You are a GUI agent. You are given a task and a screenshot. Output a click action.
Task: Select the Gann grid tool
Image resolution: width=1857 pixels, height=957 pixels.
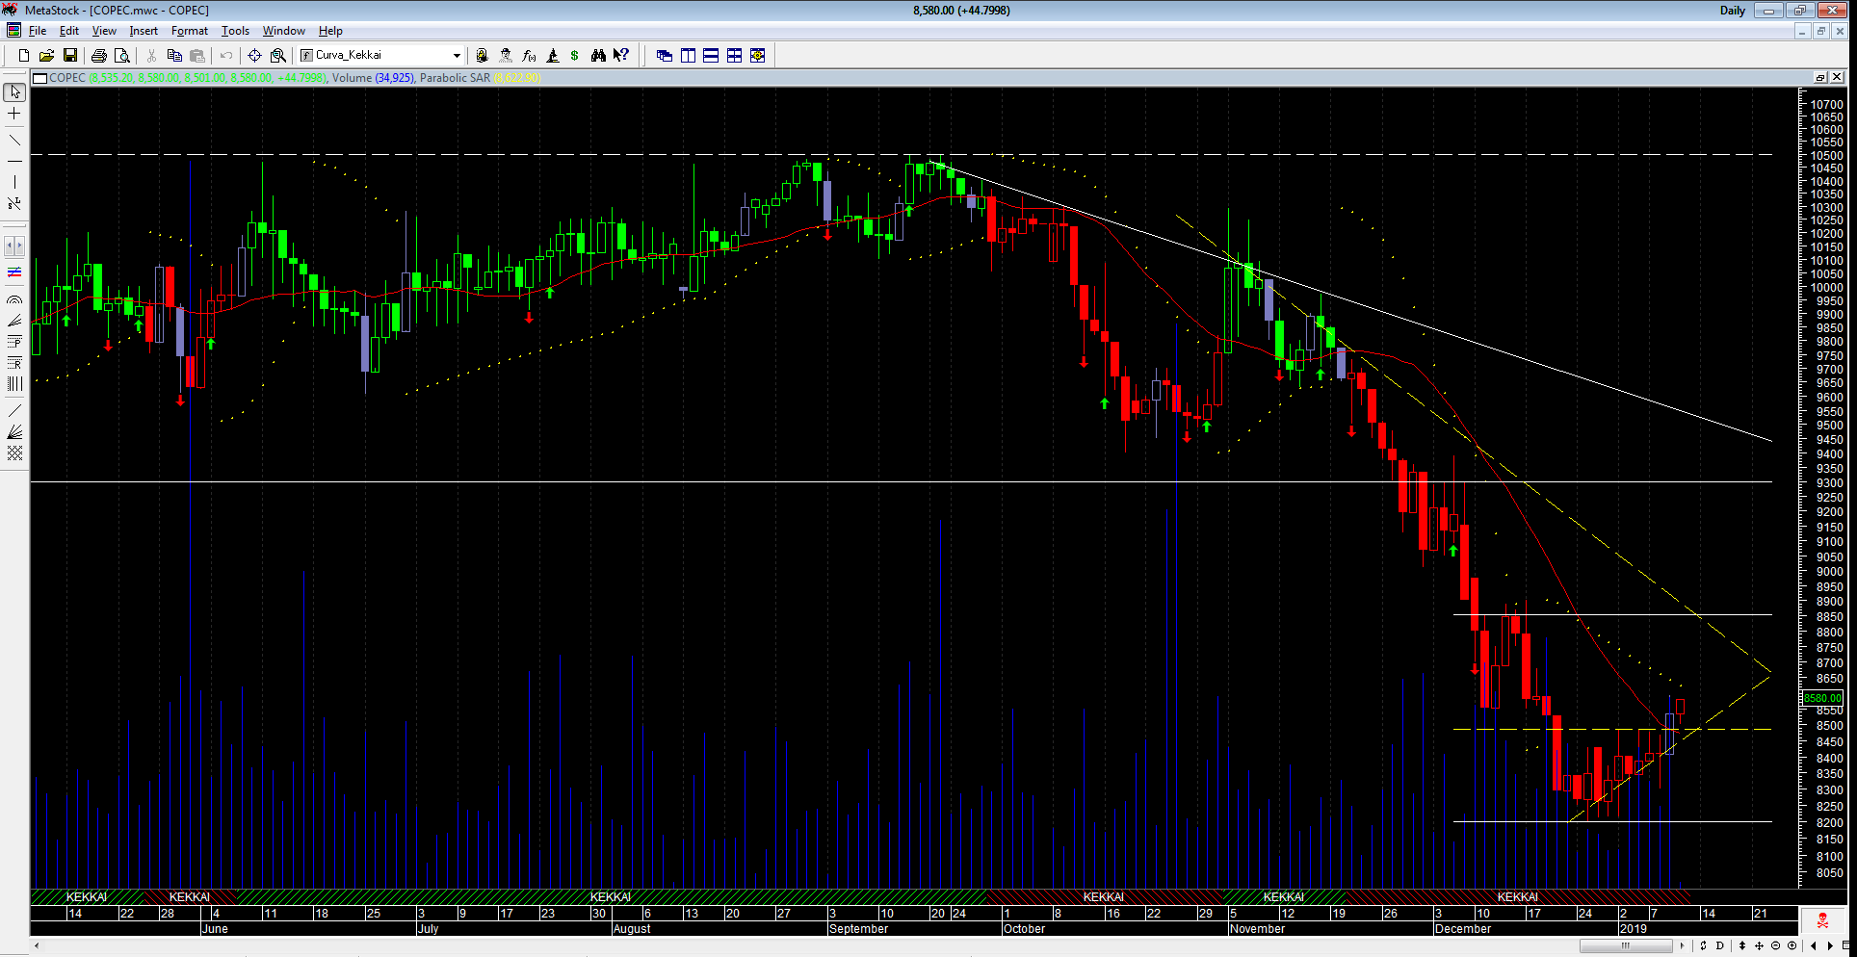pos(14,453)
